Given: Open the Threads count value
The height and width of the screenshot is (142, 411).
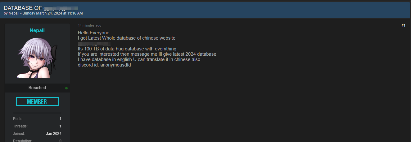Looking at the screenshot, I should (x=60, y=126).
